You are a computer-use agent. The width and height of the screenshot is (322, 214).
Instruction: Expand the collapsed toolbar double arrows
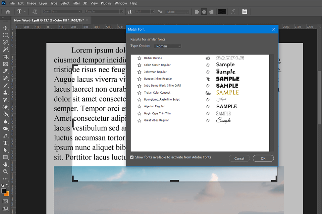(x=3, y=18)
